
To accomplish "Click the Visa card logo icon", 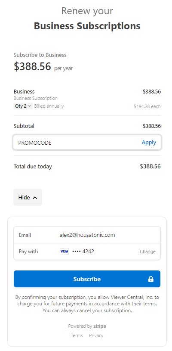I will (x=64, y=252).
